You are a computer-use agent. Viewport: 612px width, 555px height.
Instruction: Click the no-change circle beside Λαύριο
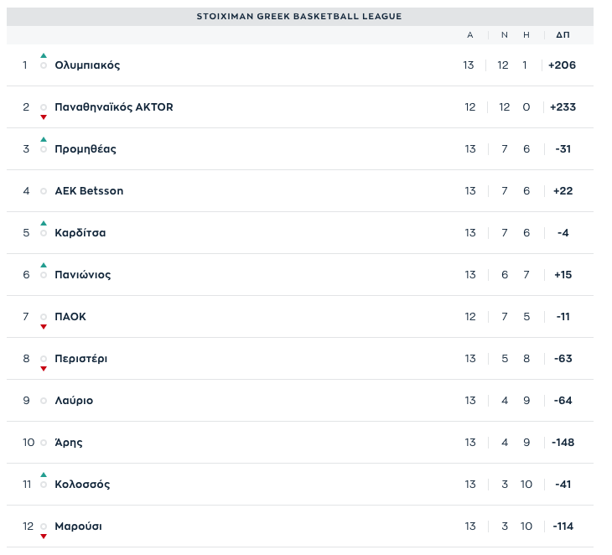44,401
